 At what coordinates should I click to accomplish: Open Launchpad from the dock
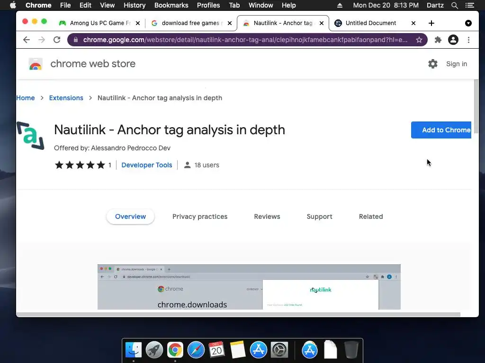[154, 350]
